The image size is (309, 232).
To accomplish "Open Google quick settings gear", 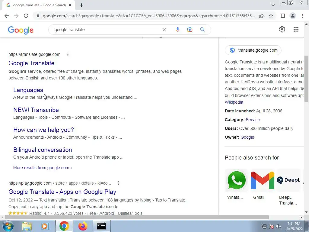I will pos(282,29).
